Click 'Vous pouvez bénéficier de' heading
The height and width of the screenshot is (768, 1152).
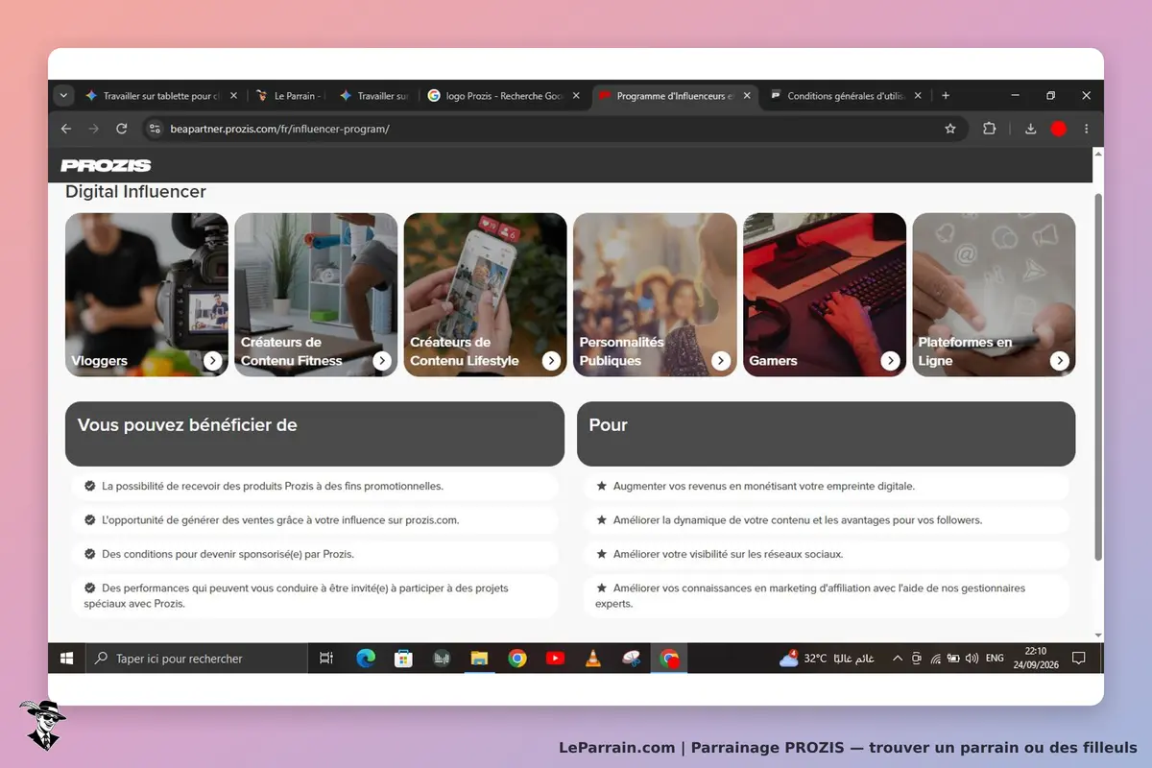tap(187, 425)
